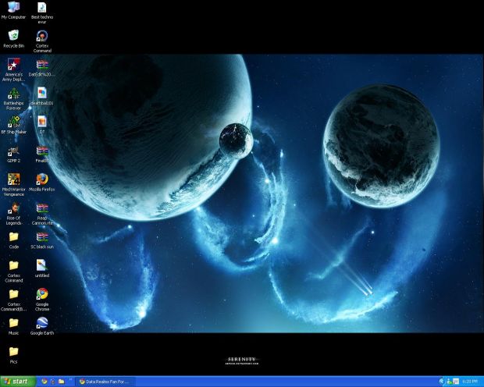Click the taskbar clock
Viewport: 484px width, 387px height.
coord(470,382)
